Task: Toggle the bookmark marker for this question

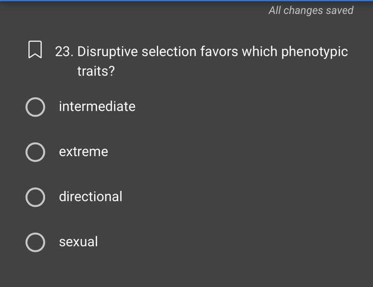Action: click(36, 49)
